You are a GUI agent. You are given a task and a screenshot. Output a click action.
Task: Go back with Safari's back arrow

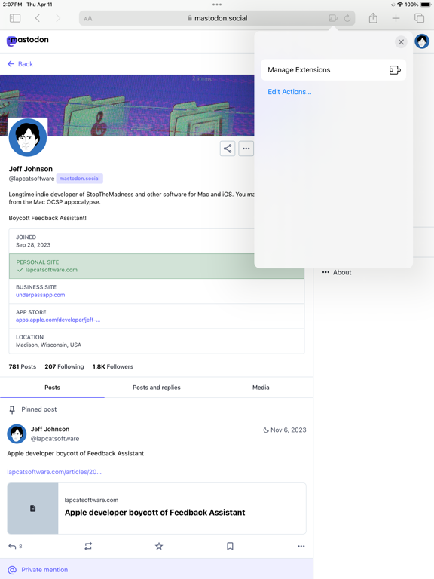tap(37, 18)
